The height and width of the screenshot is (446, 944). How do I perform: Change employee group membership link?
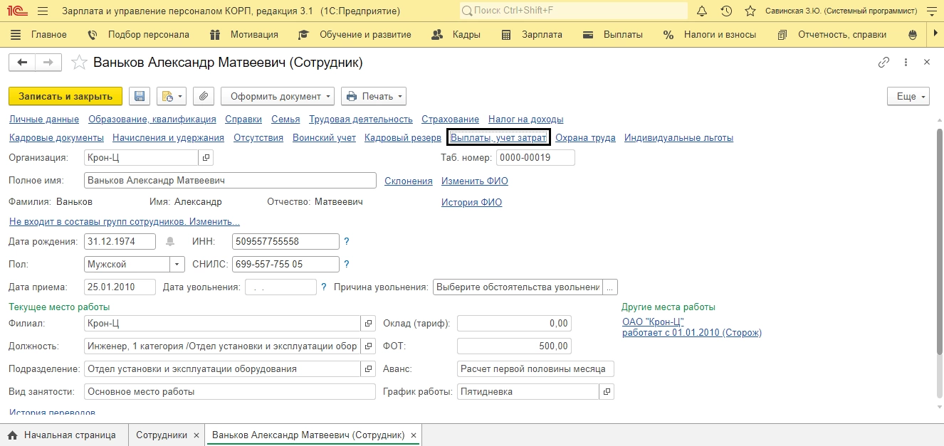125,221
